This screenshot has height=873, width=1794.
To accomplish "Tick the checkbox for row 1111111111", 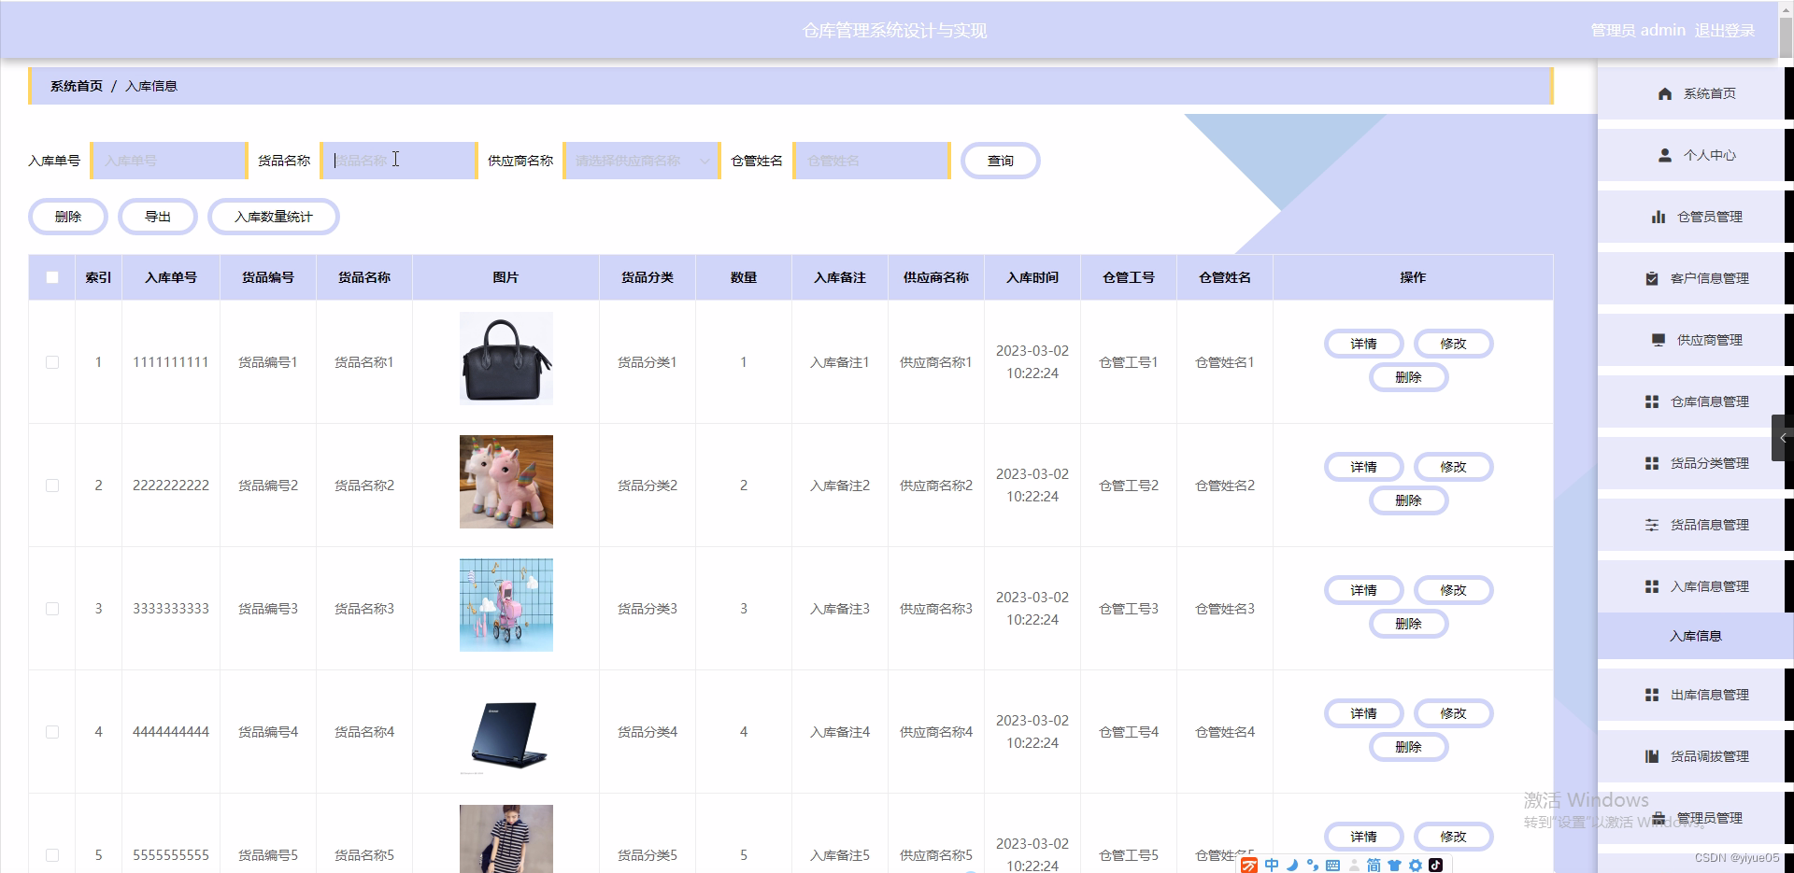I will click(x=51, y=363).
